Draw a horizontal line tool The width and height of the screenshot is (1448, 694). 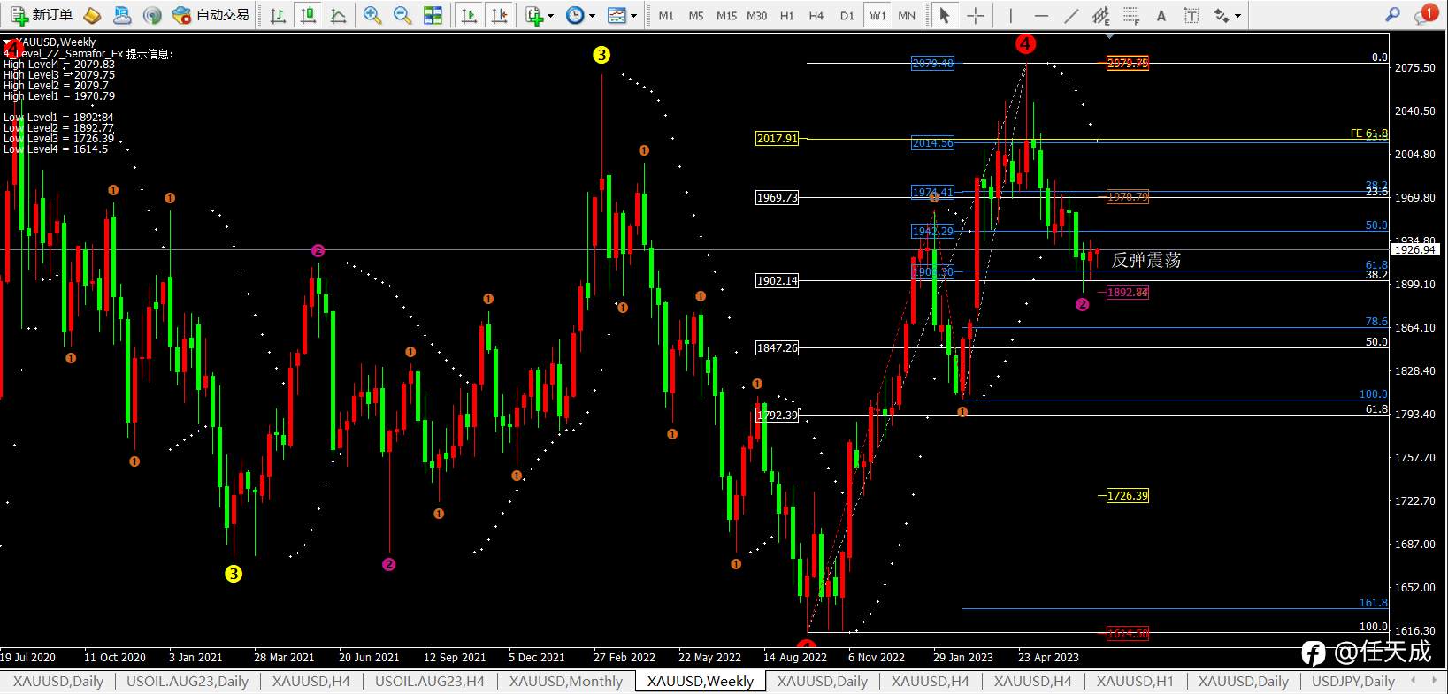1041,15
